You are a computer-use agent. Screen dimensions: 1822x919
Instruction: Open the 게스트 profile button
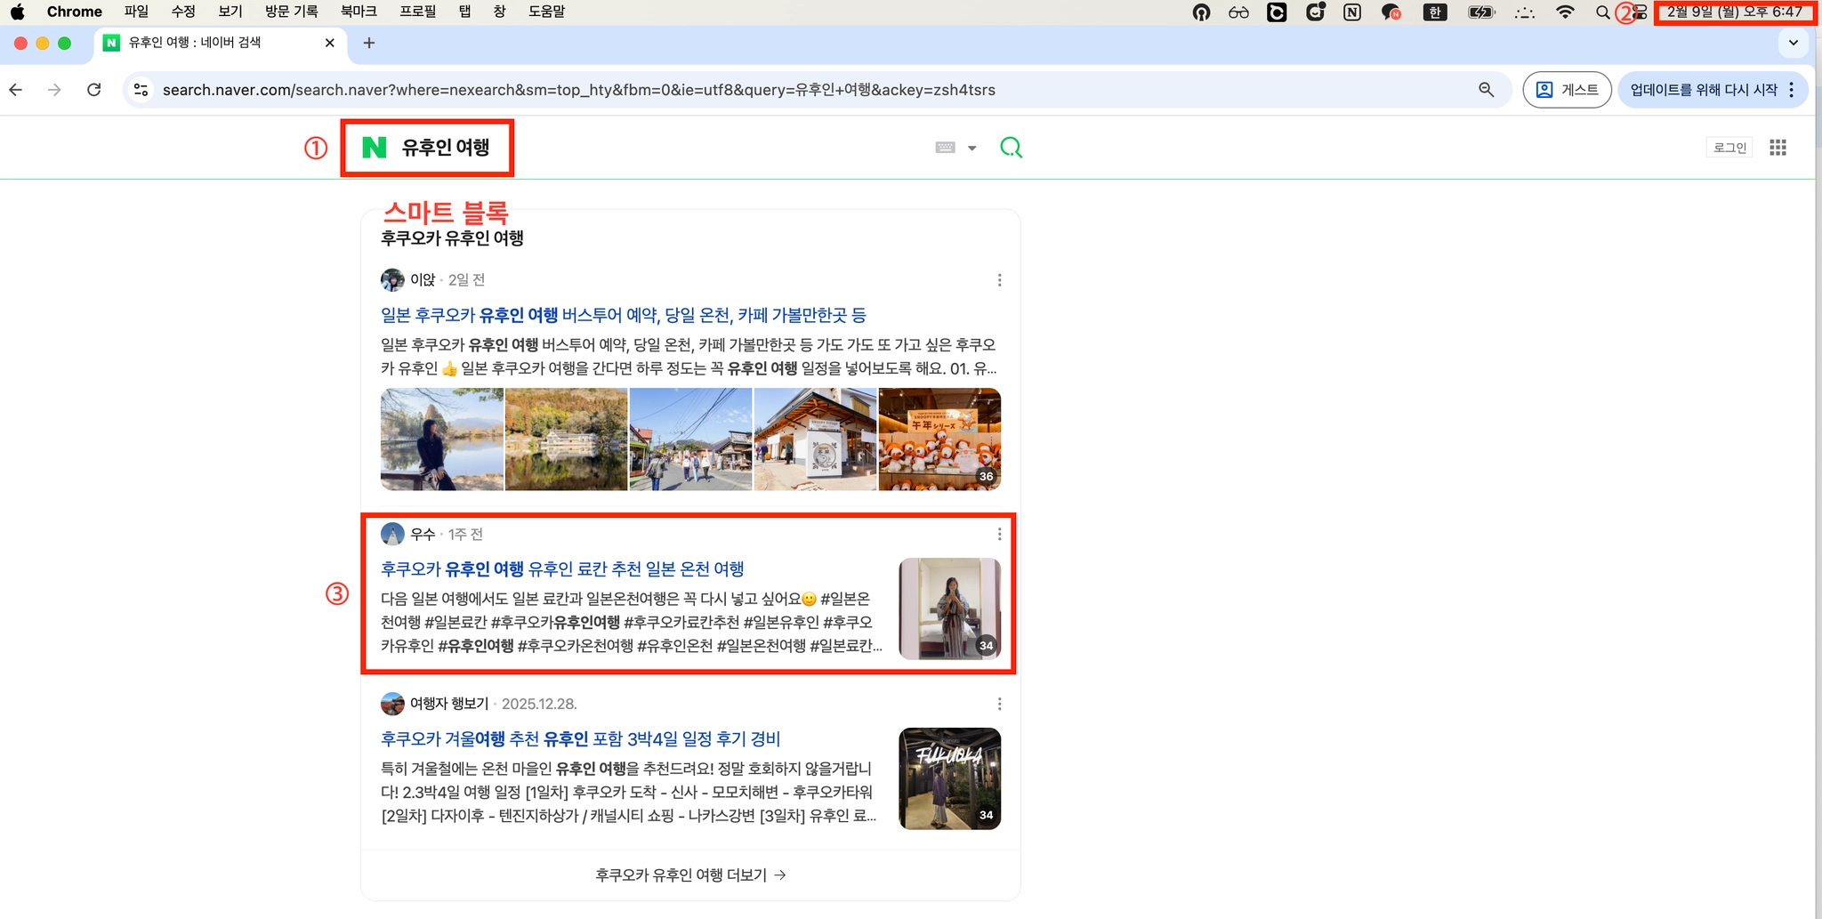coord(1567,90)
